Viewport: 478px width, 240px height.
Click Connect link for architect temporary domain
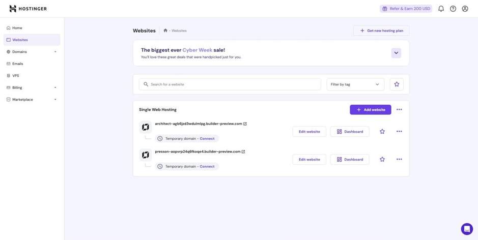click(x=207, y=139)
